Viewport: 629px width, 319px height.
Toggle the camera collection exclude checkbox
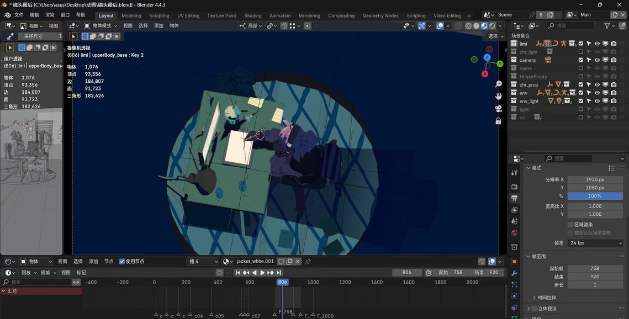point(580,60)
